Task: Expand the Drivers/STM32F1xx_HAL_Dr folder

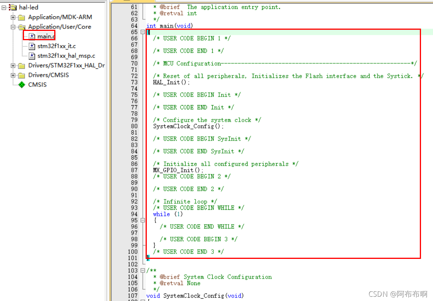Action: pos(13,66)
